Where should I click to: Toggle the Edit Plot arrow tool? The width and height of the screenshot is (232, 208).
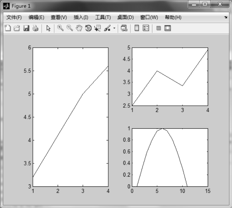coord(48,28)
